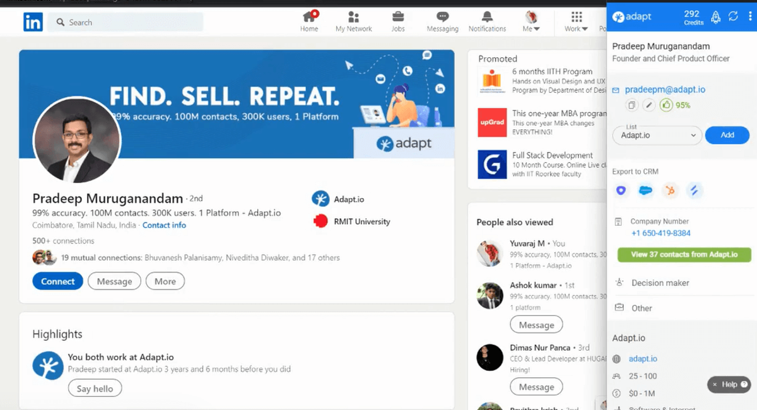Click the Adapt.io logo in Highlights
The width and height of the screenshot is (757, 410).
(48, 365)
